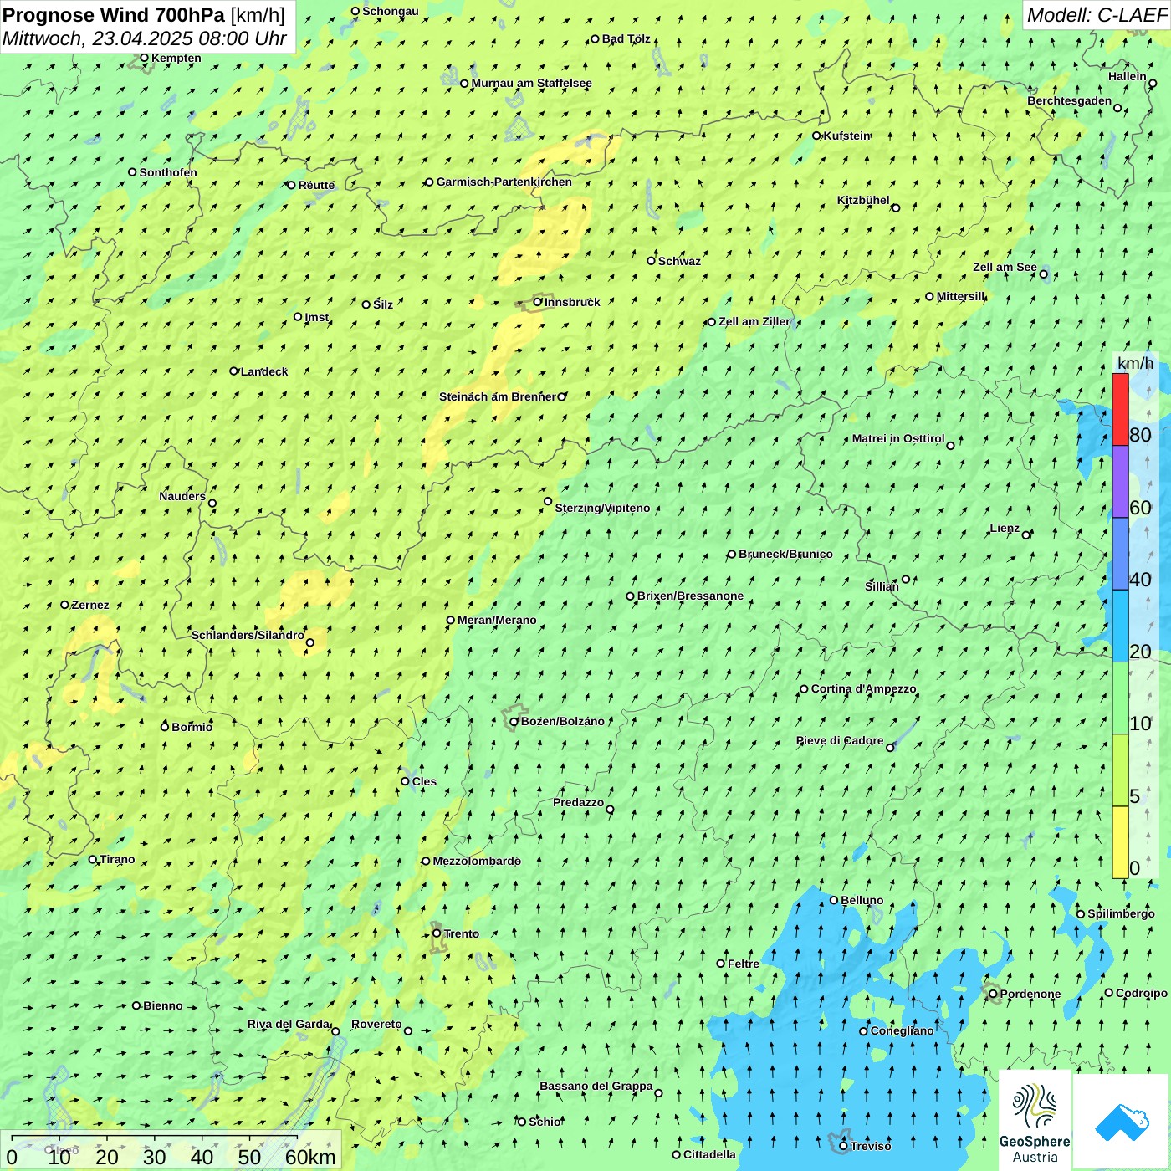1171x1171 pixels.
Task: Click the Cittadella label
Action: [x=710, y=1154]
